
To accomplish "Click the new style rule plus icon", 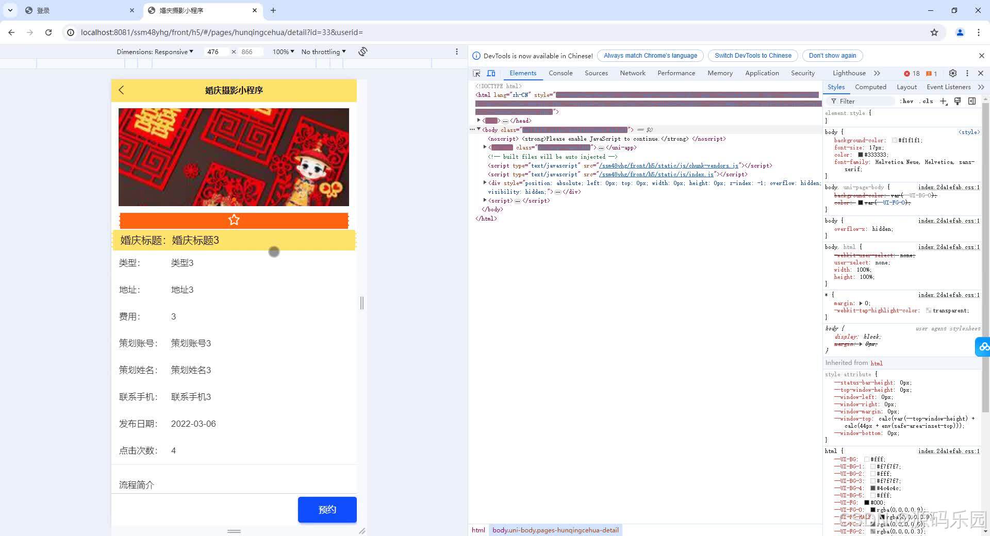I will pos(944,101).
